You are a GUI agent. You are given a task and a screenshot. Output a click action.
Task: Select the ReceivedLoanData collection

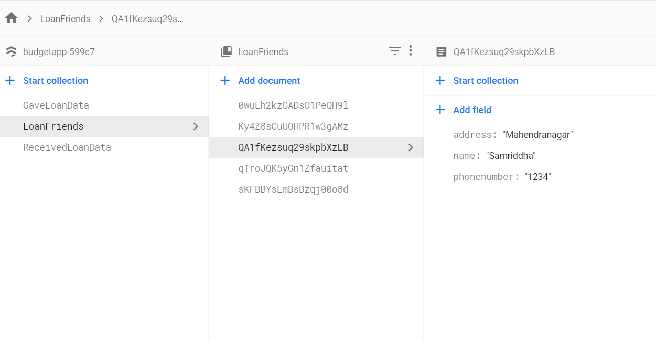pos(67,147)
